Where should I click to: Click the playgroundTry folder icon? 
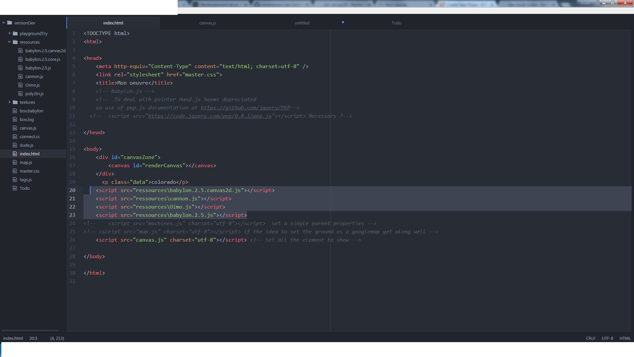tap(15, 33)
